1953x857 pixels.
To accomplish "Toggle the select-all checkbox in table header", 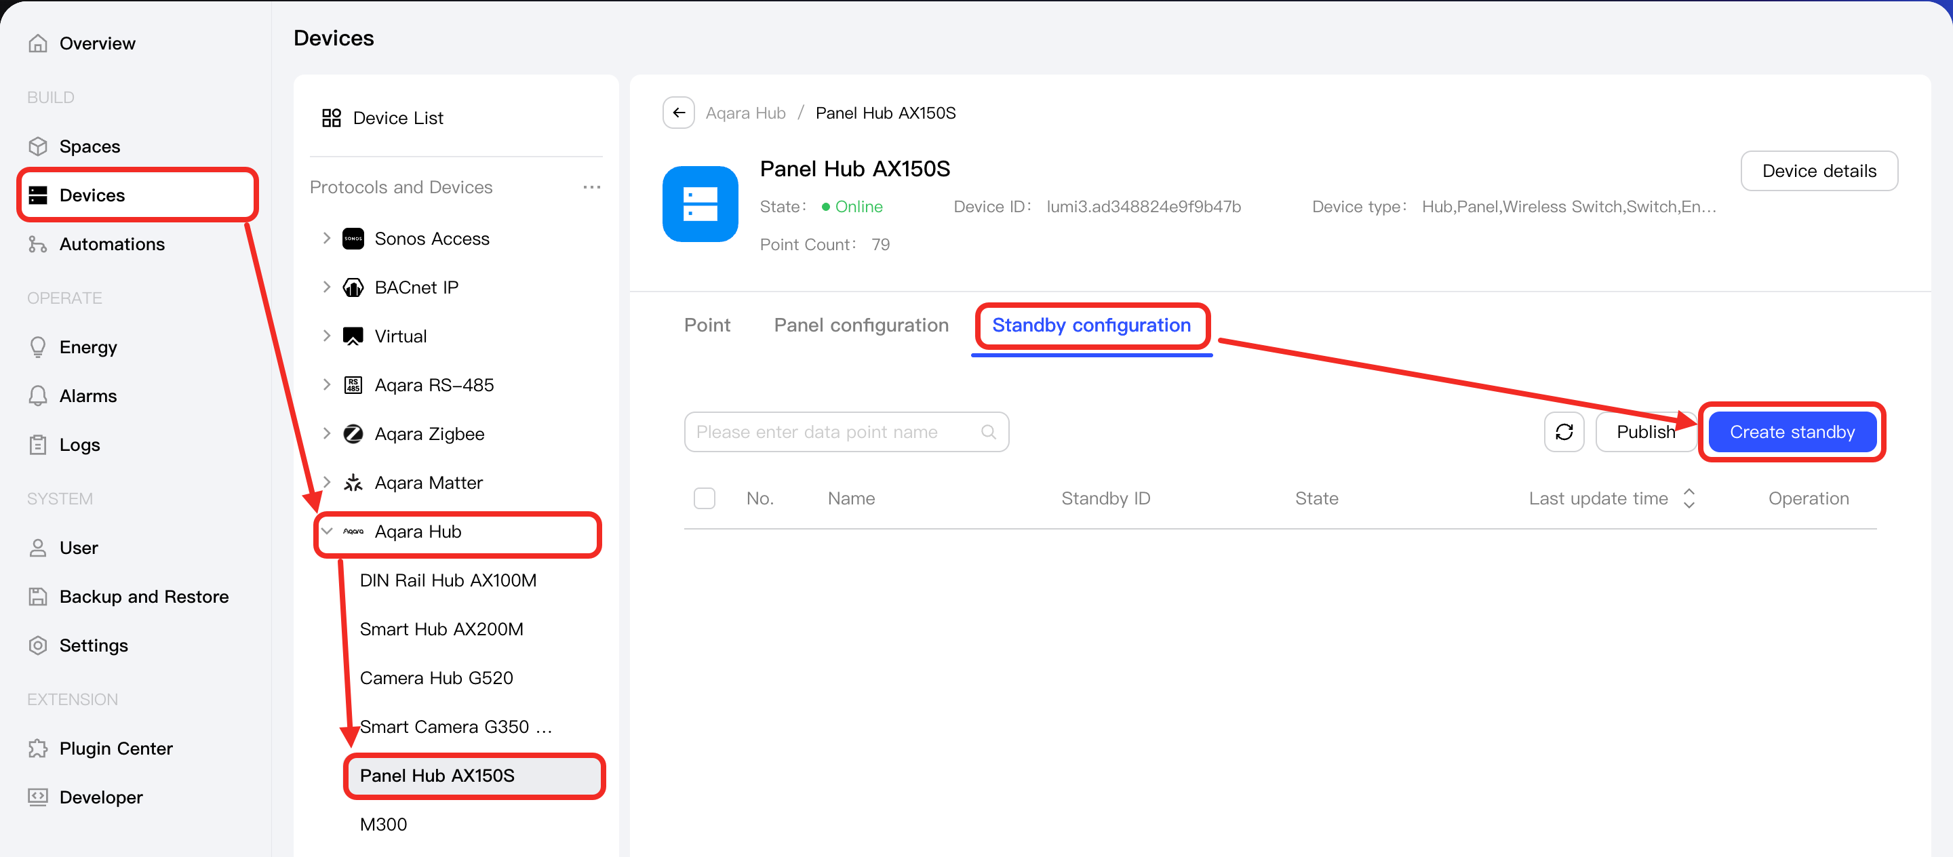I will 705,498.
